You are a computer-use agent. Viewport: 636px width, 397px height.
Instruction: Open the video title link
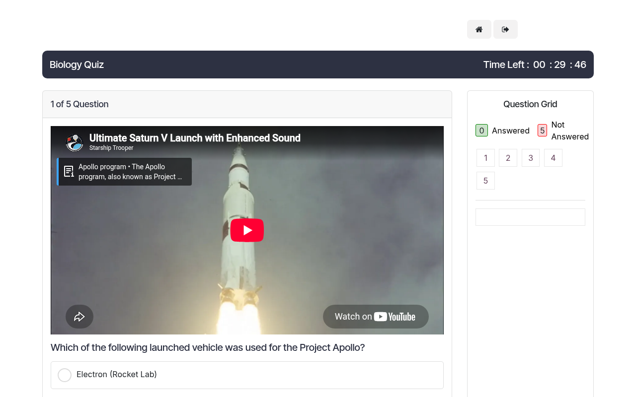tap(195, 138)
